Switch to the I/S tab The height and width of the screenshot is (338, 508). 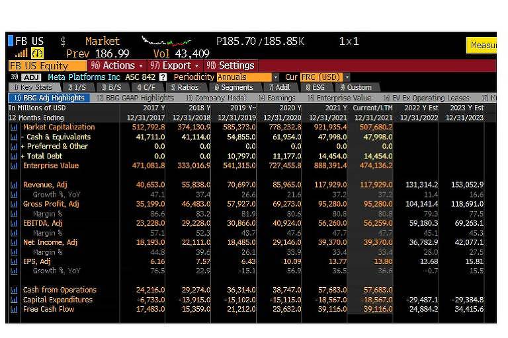coord(77,87)
